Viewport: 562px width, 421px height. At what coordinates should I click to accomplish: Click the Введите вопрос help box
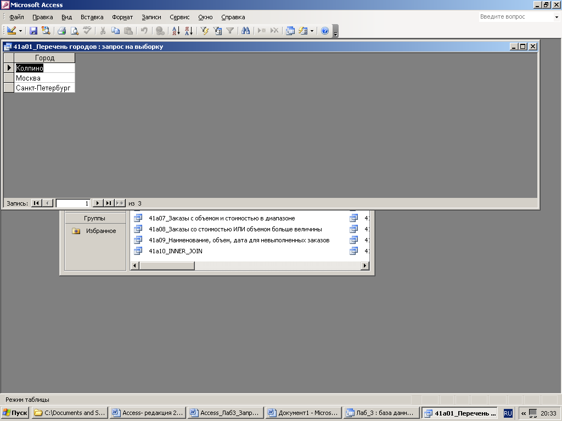pos(516,17)
